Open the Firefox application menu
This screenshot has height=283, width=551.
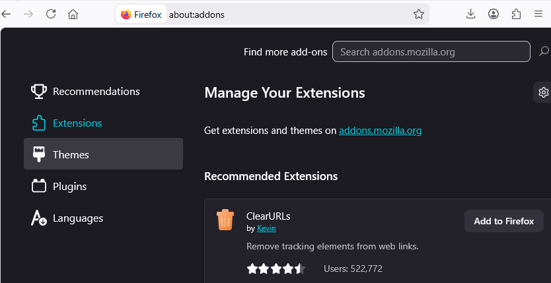pos(538,14)
